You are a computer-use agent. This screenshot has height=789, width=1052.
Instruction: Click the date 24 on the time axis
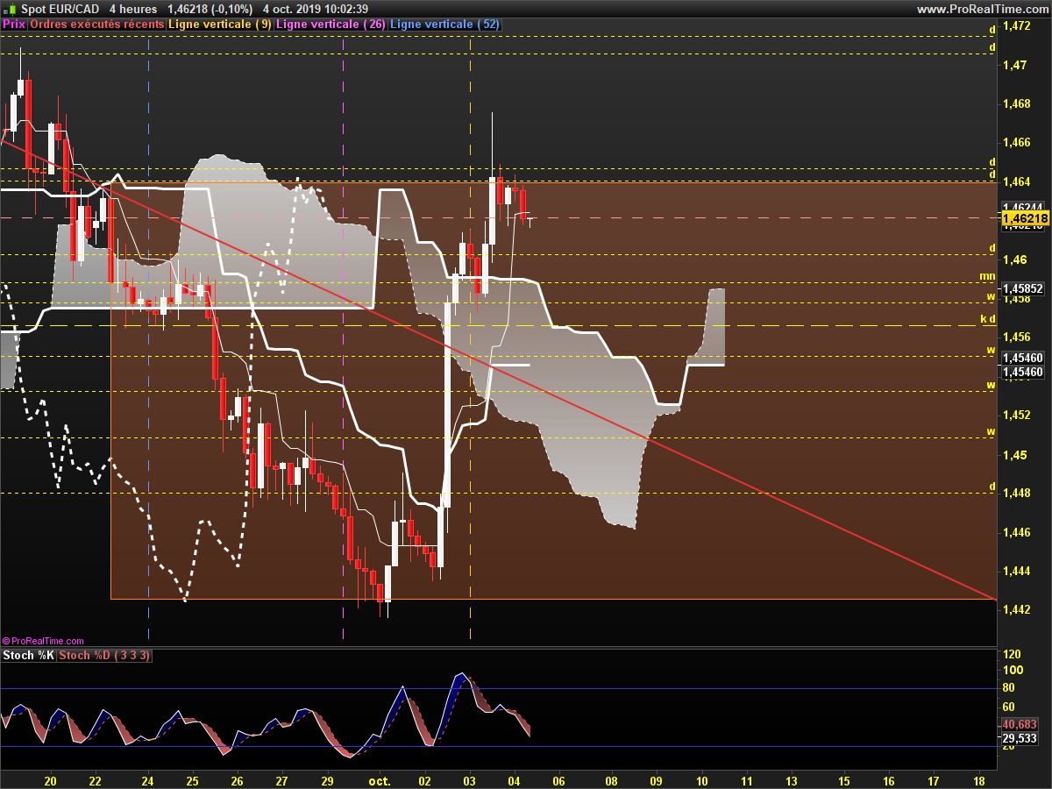(x=147, y=780)
